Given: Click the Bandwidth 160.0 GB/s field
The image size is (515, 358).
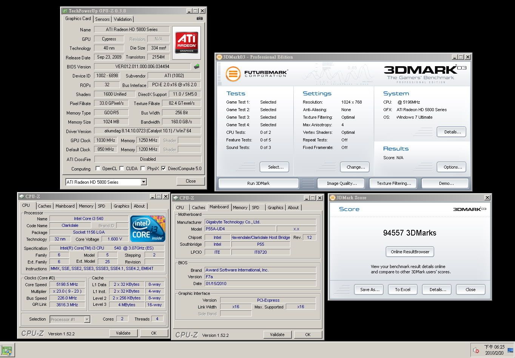Looking at the screenshot, I should coord(182,122).
